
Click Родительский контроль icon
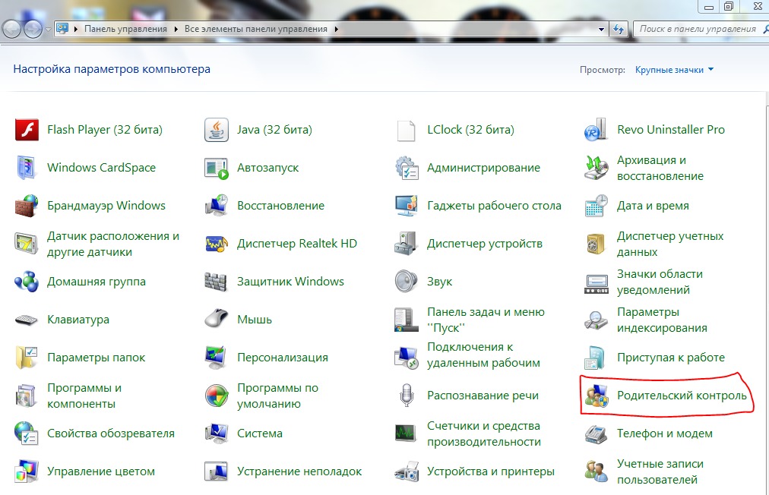pos(596,396)
